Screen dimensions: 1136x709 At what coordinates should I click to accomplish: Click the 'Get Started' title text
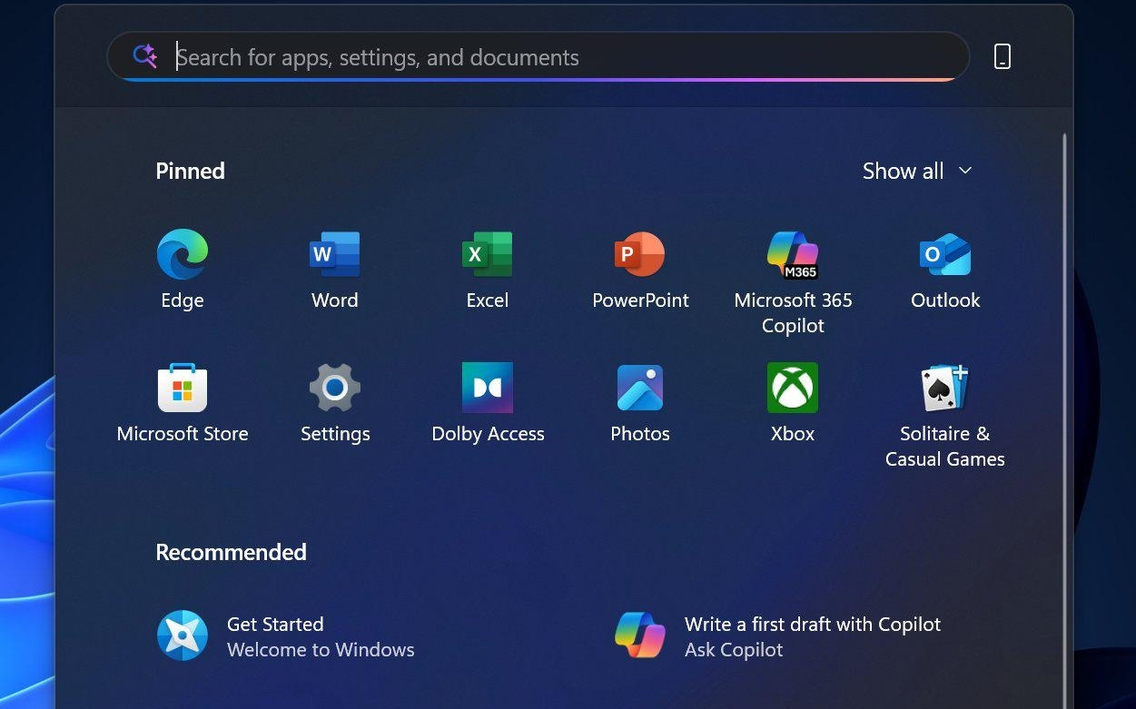tap(275, 625)
